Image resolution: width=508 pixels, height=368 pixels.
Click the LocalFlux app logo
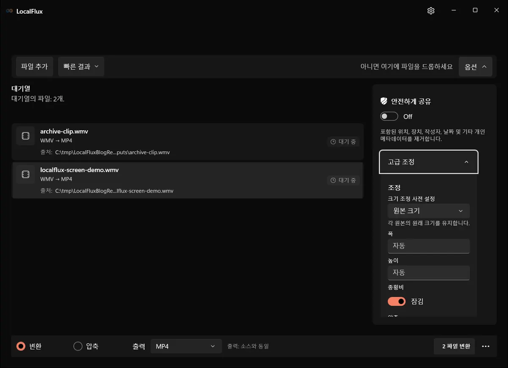click(x=9, y=11)
